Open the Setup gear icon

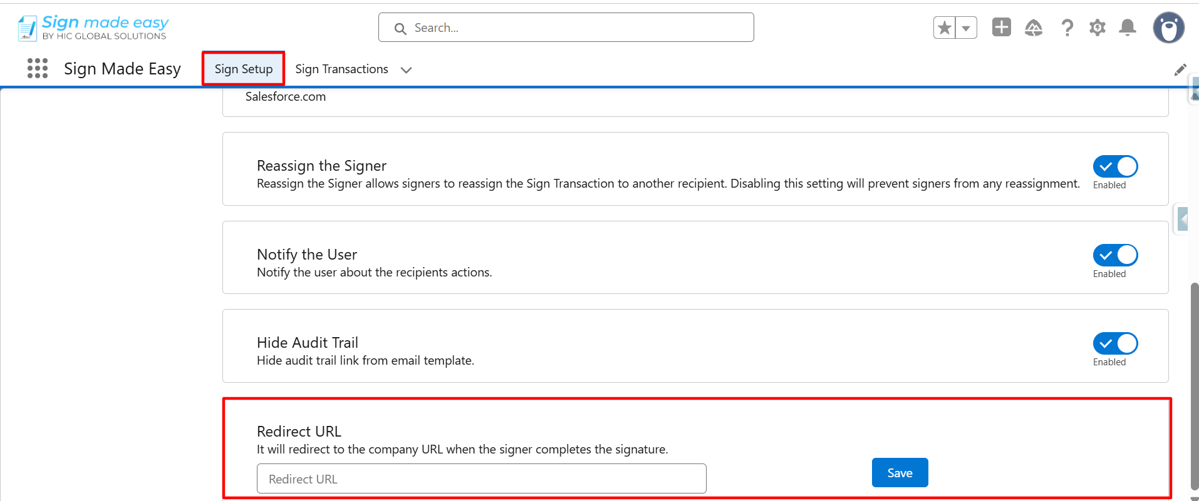1097,28
